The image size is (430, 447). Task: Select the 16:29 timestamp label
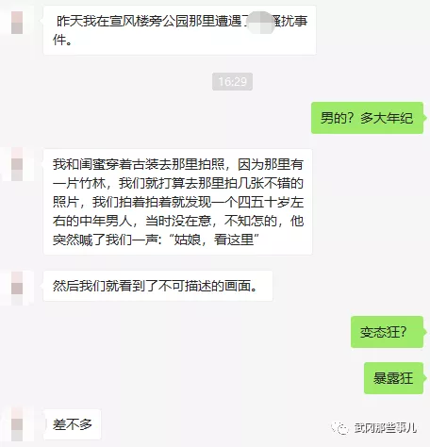[232, 82]
